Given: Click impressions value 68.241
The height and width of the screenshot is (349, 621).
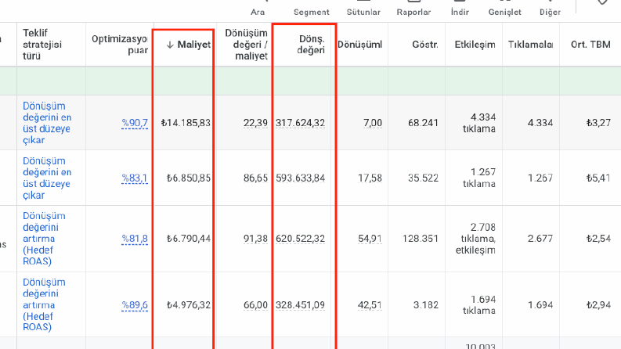Looking at the screenshot, I should pyautogui.click(x=423, y=123).
